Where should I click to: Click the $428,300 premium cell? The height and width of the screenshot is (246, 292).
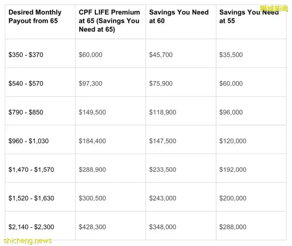(x=92, y=227)
